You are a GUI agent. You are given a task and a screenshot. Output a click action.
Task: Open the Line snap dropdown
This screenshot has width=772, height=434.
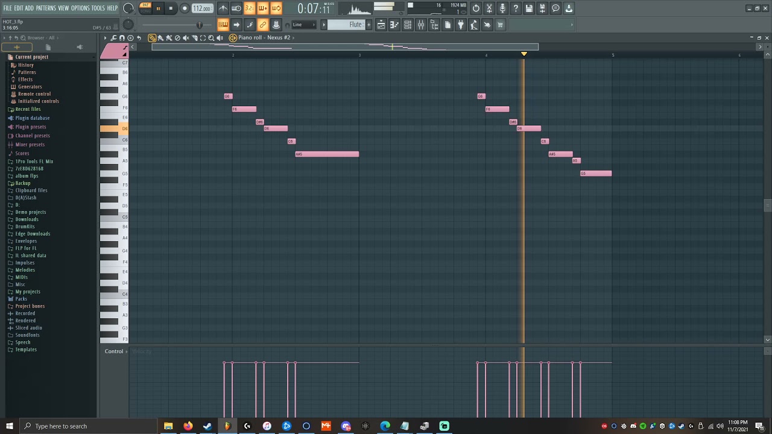tap(303, 25)
